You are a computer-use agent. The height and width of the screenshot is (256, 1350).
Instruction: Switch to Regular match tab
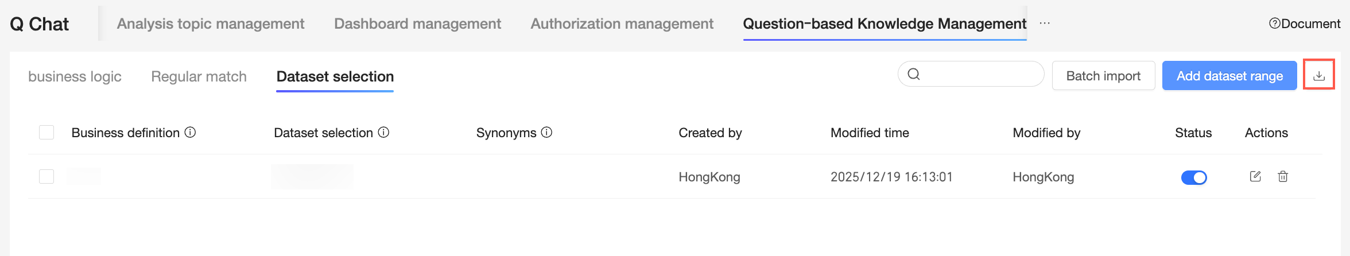pos(199,76)
